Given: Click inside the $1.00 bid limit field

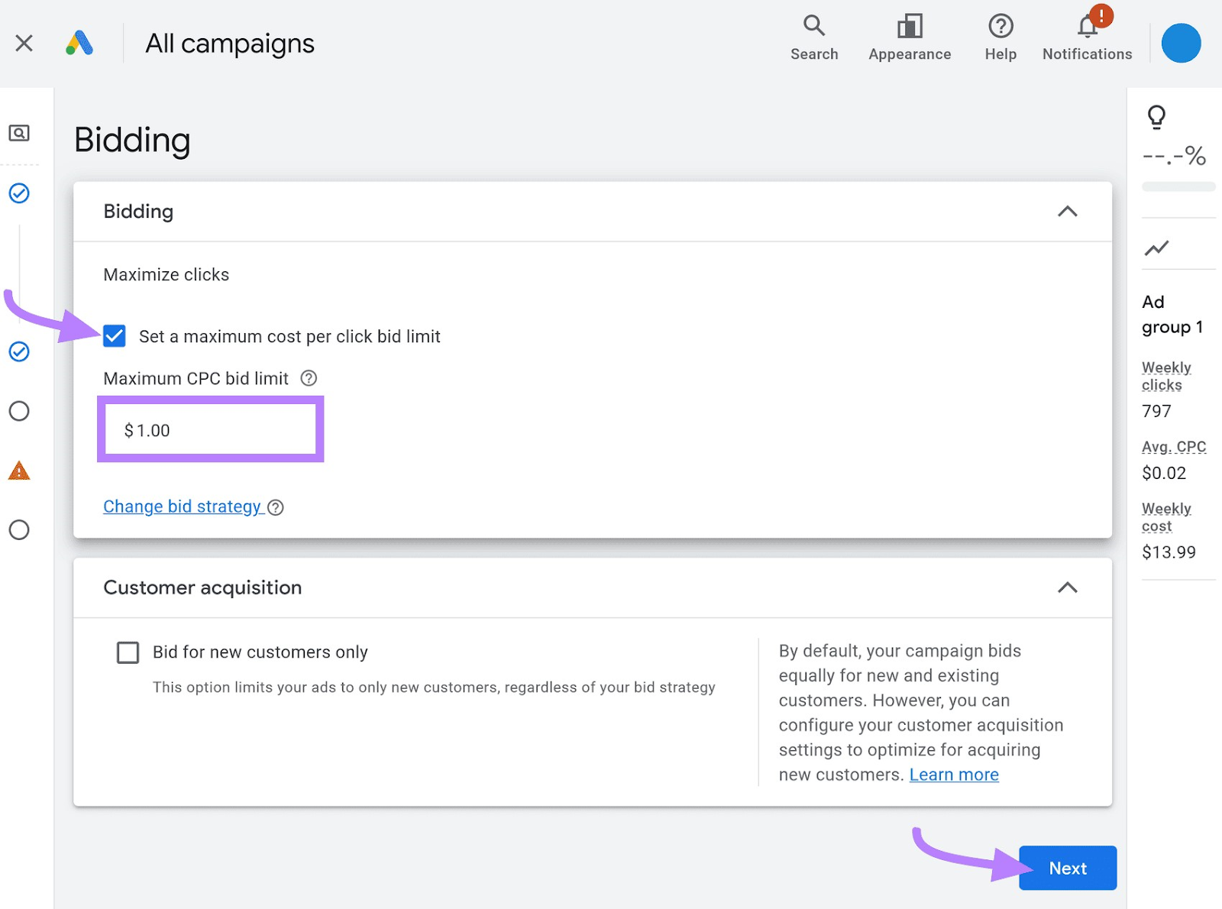Looking at the screenshot, I should 210,429.
